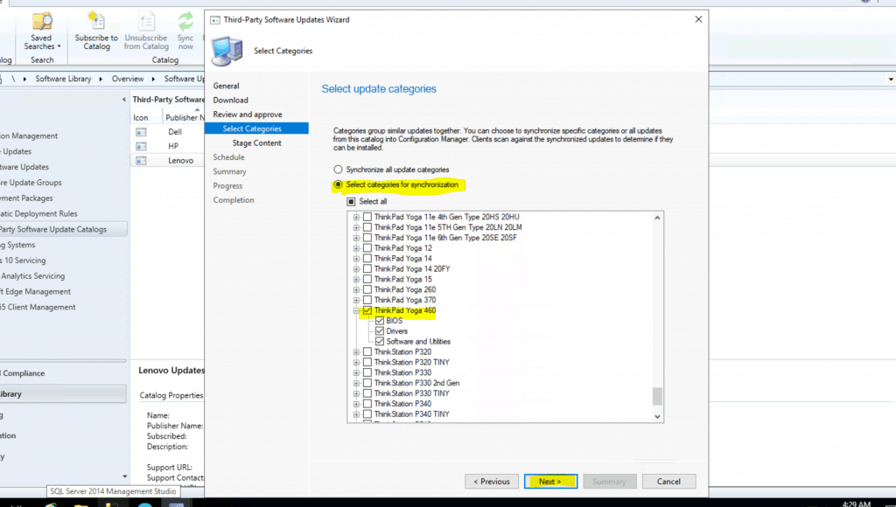This screenshot has height=507, width=896.
Task: Expand the ThinkPad Yoga 15 node
Action: pos(357,279)
